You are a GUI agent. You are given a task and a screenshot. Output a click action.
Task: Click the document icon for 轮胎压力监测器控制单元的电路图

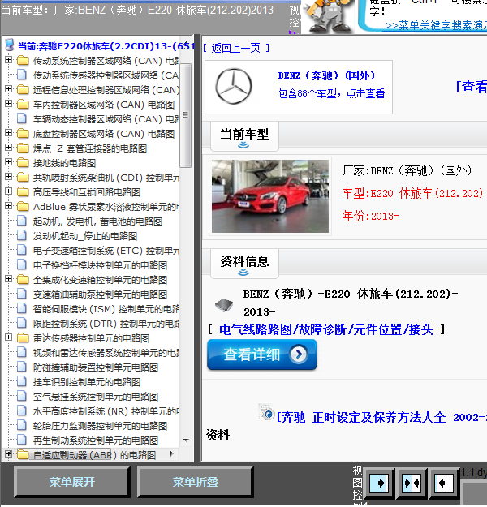[22, 425]
